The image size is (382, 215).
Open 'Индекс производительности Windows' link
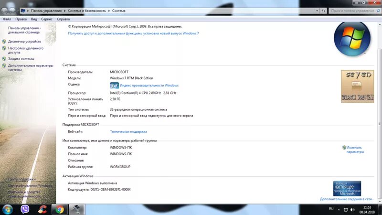149,86
